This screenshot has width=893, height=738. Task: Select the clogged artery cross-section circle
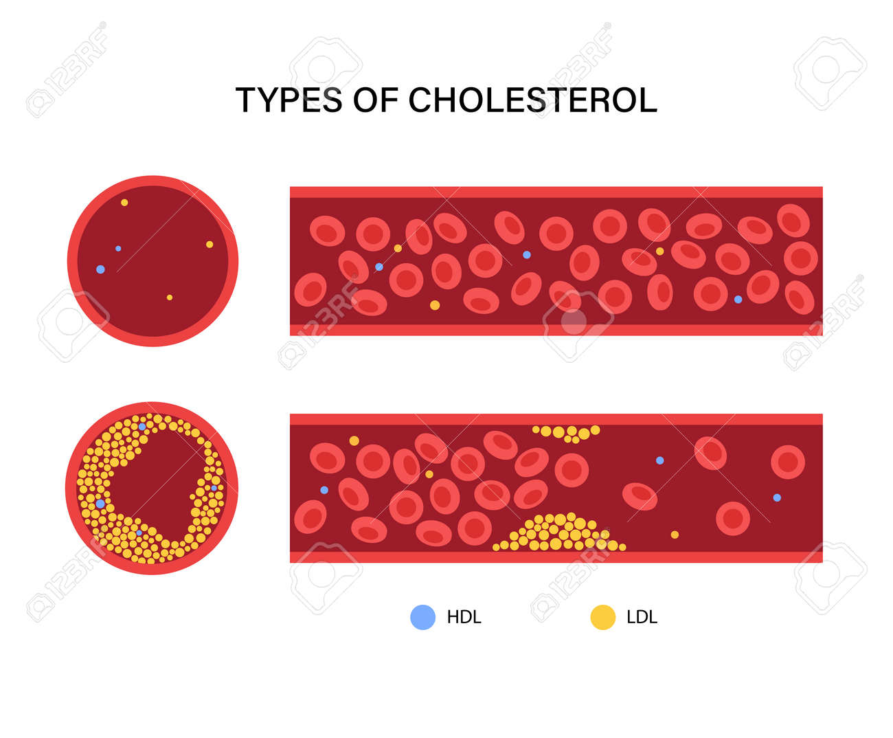(x=152, y=488)
